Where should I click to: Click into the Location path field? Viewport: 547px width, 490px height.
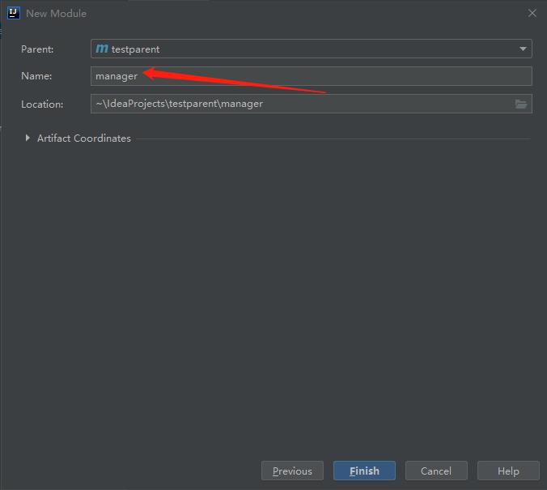tap(299, 104)
